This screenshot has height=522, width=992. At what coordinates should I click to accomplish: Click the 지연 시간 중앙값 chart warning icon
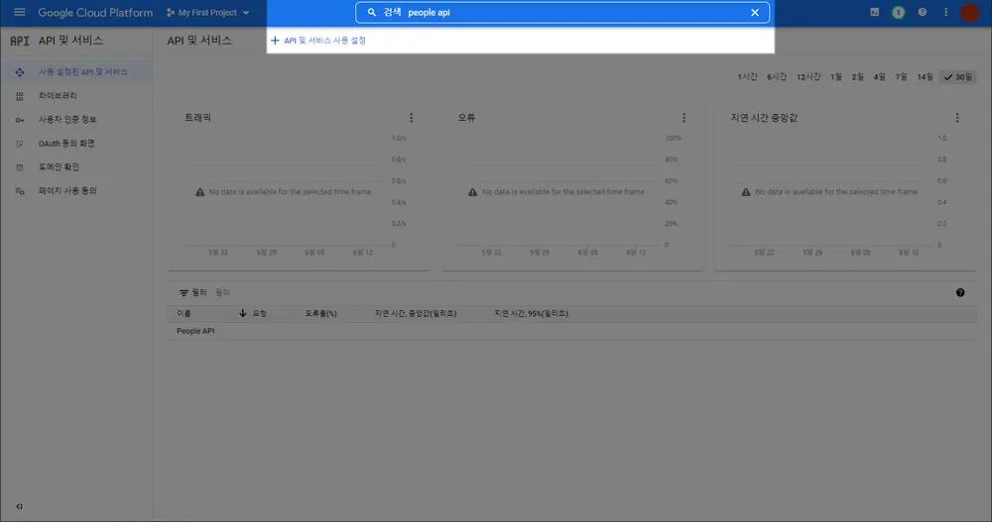pyautogui.click(x=746, y=192)
